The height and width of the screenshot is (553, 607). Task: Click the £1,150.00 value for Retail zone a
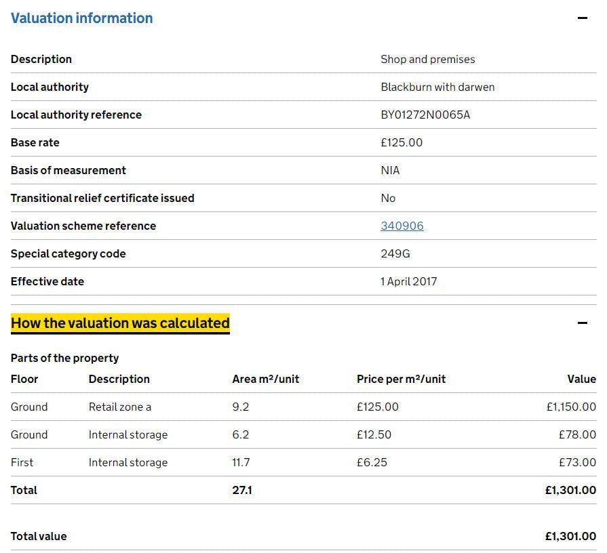[571, 407]
